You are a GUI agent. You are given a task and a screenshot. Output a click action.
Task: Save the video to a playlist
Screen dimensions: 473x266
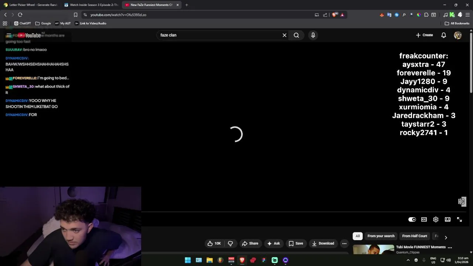pyautogui.click(x=296, y=243)
